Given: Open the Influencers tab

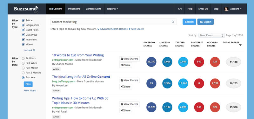Looking at the screenshot, I should pos(74,9).
